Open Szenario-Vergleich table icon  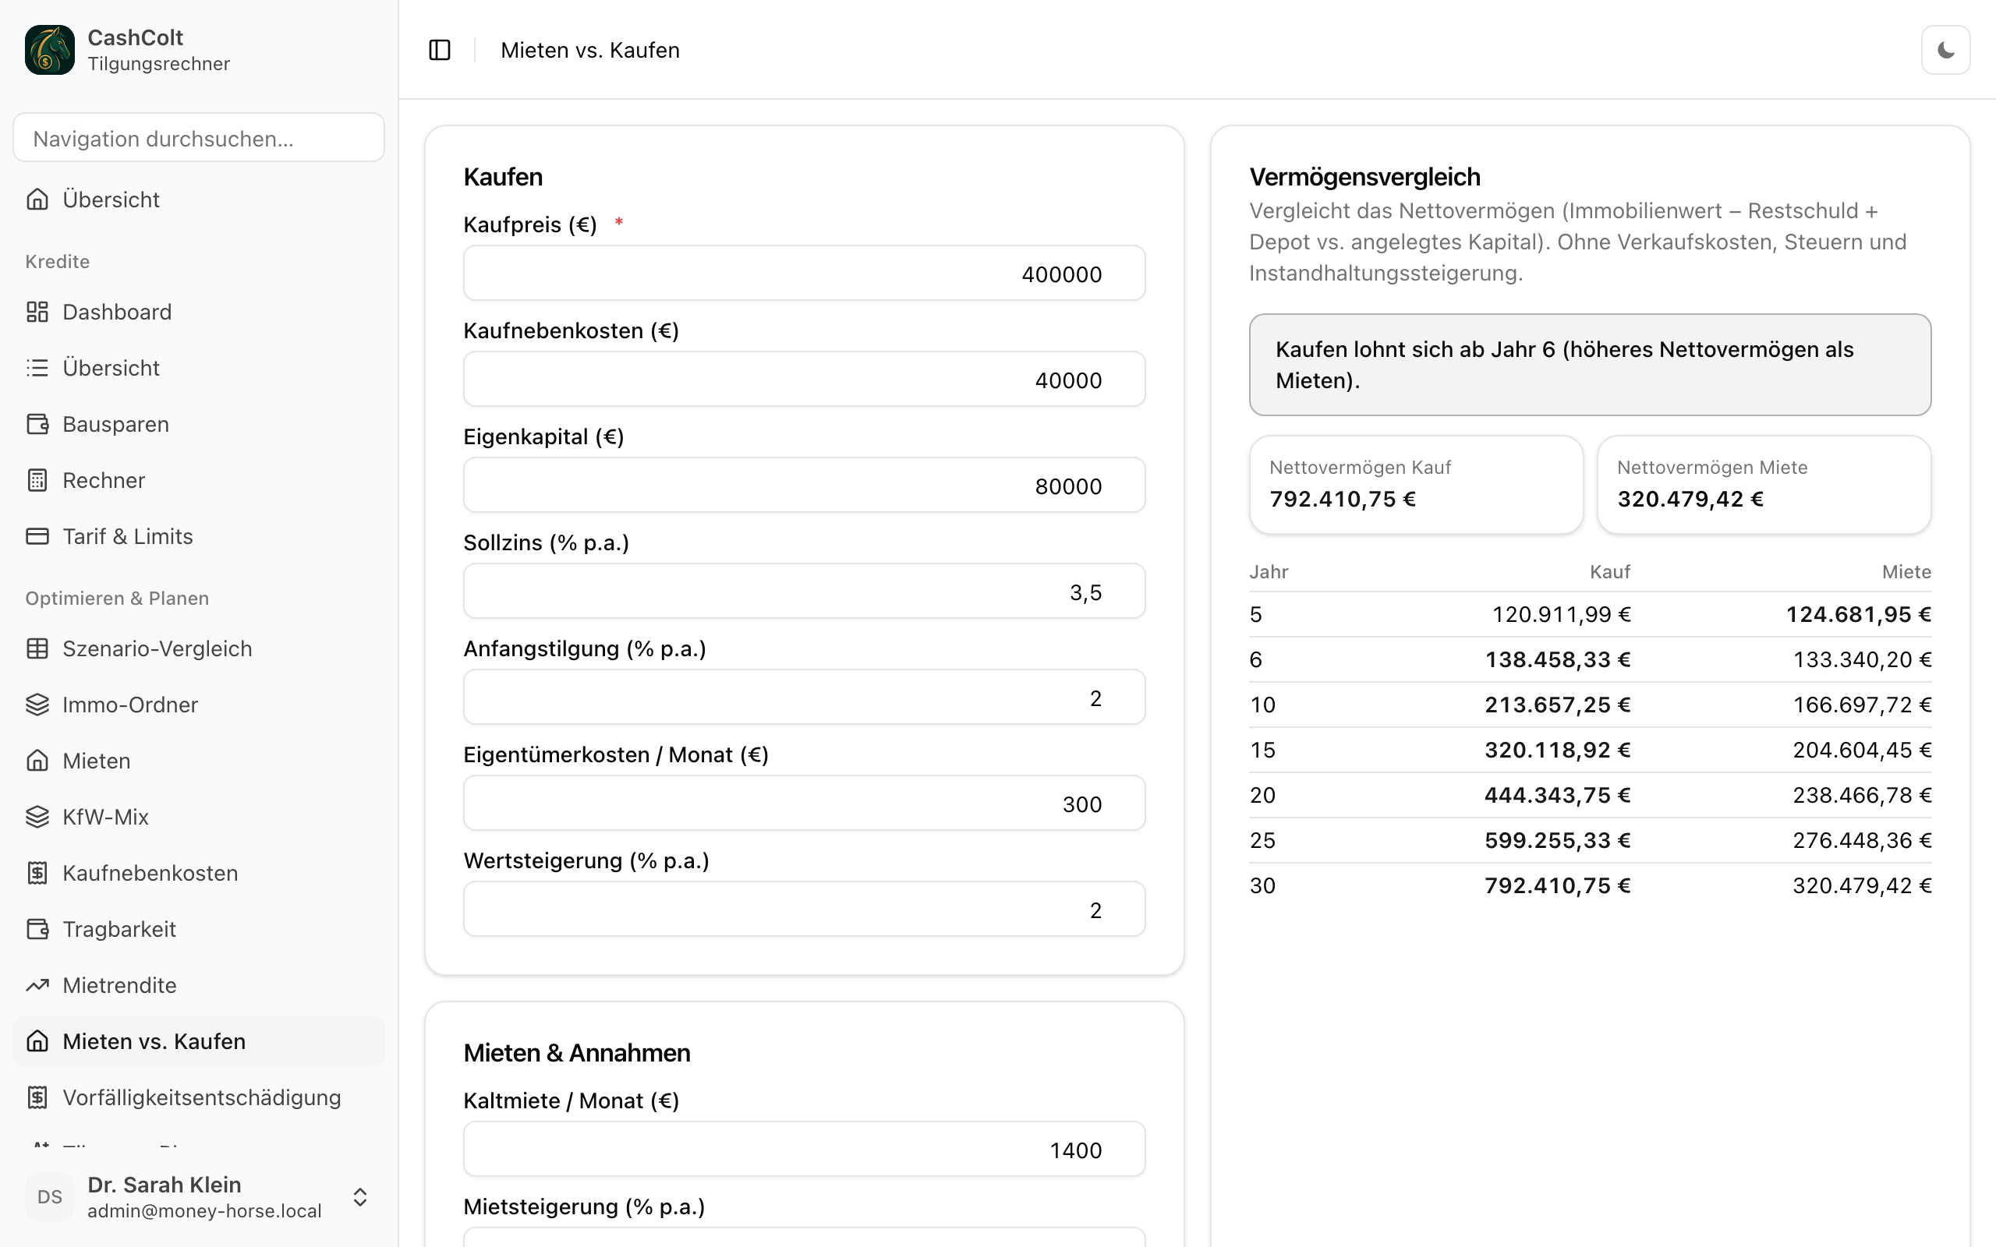pyautogui.click(x=37, y=648)
